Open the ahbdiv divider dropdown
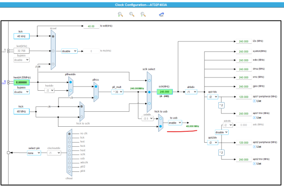 [191, 92]
